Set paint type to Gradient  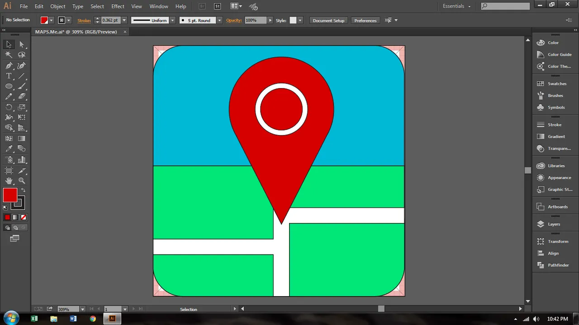(x=15, y=218)
